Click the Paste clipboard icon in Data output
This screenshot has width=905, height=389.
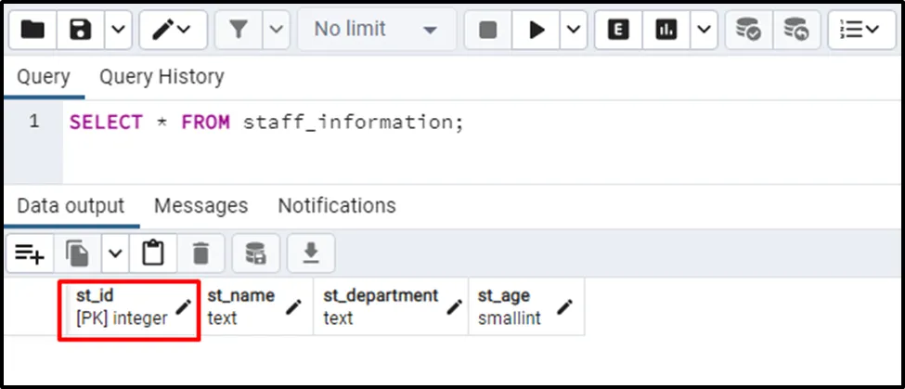click(x=152, y=253)
